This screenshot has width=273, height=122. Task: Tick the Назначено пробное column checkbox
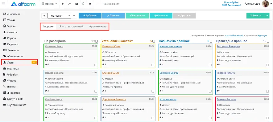pyautogui.click(x=211, y=41)
